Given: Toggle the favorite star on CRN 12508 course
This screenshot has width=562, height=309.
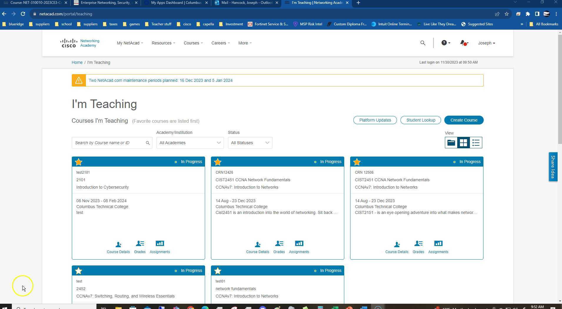Looking at the screenshot, I should [357, 162].
